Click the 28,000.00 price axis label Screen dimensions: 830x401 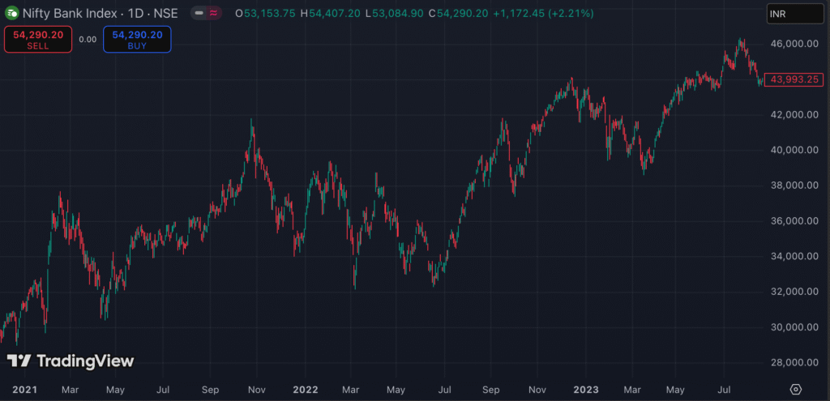(x=794, y=363)
